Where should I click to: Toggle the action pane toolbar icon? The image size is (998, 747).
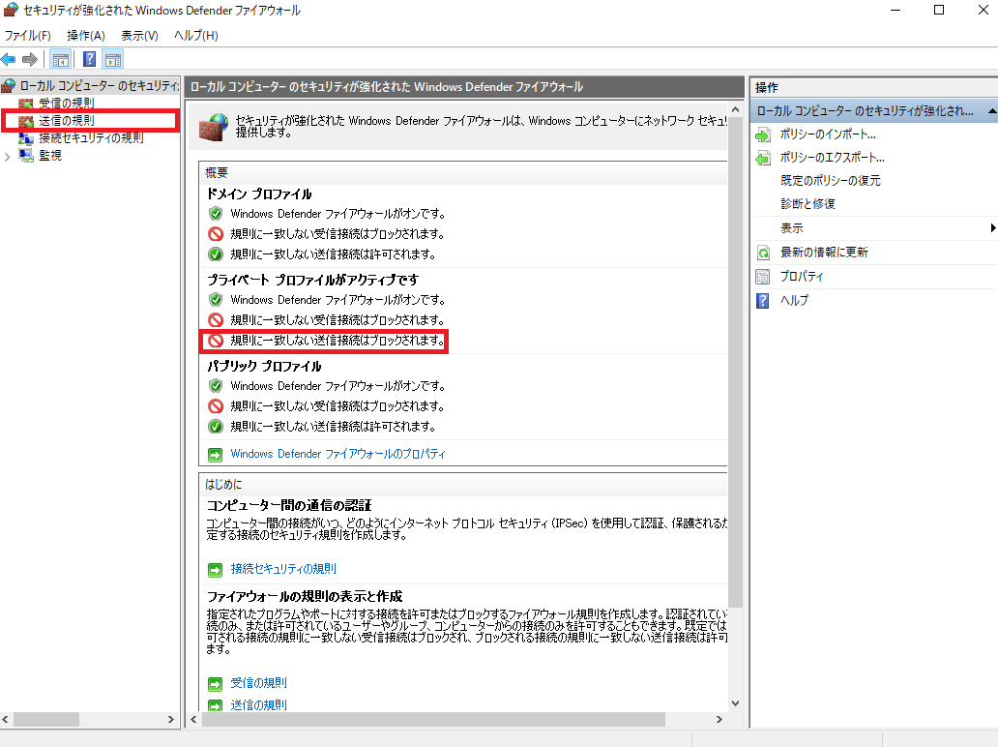pyautogui.click(x=113, y=60)
